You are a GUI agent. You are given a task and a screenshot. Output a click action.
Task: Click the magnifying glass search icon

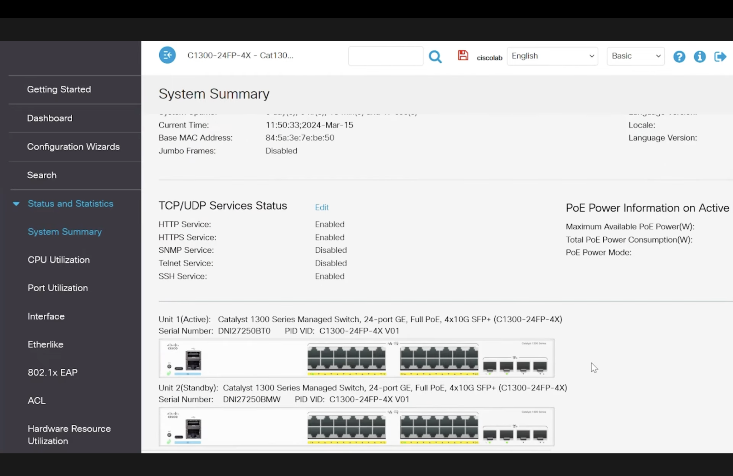[x=435, y=57]
